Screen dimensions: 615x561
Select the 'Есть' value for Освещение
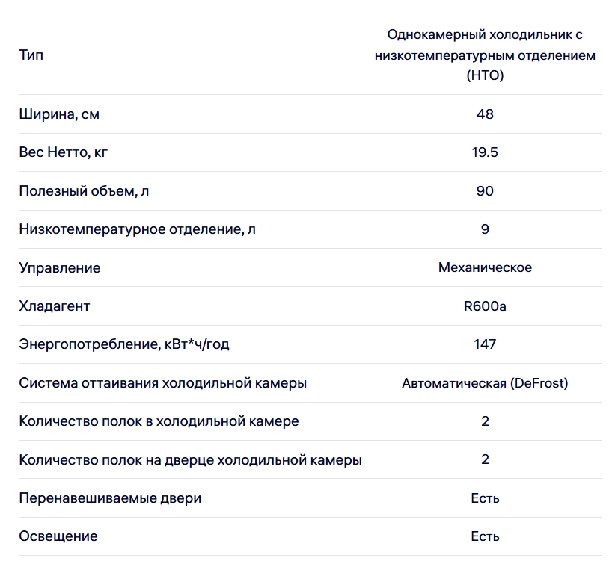point(485,536)
